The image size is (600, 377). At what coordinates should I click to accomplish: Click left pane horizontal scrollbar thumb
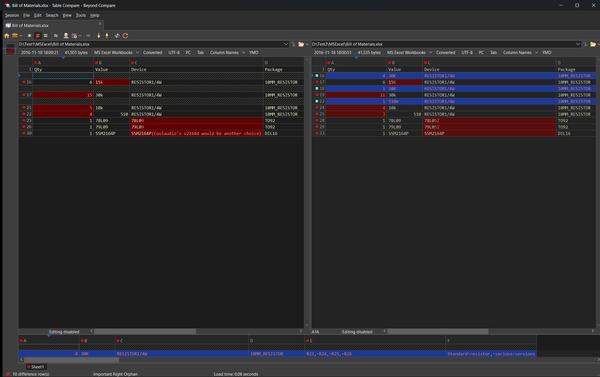tap(145, 331)
